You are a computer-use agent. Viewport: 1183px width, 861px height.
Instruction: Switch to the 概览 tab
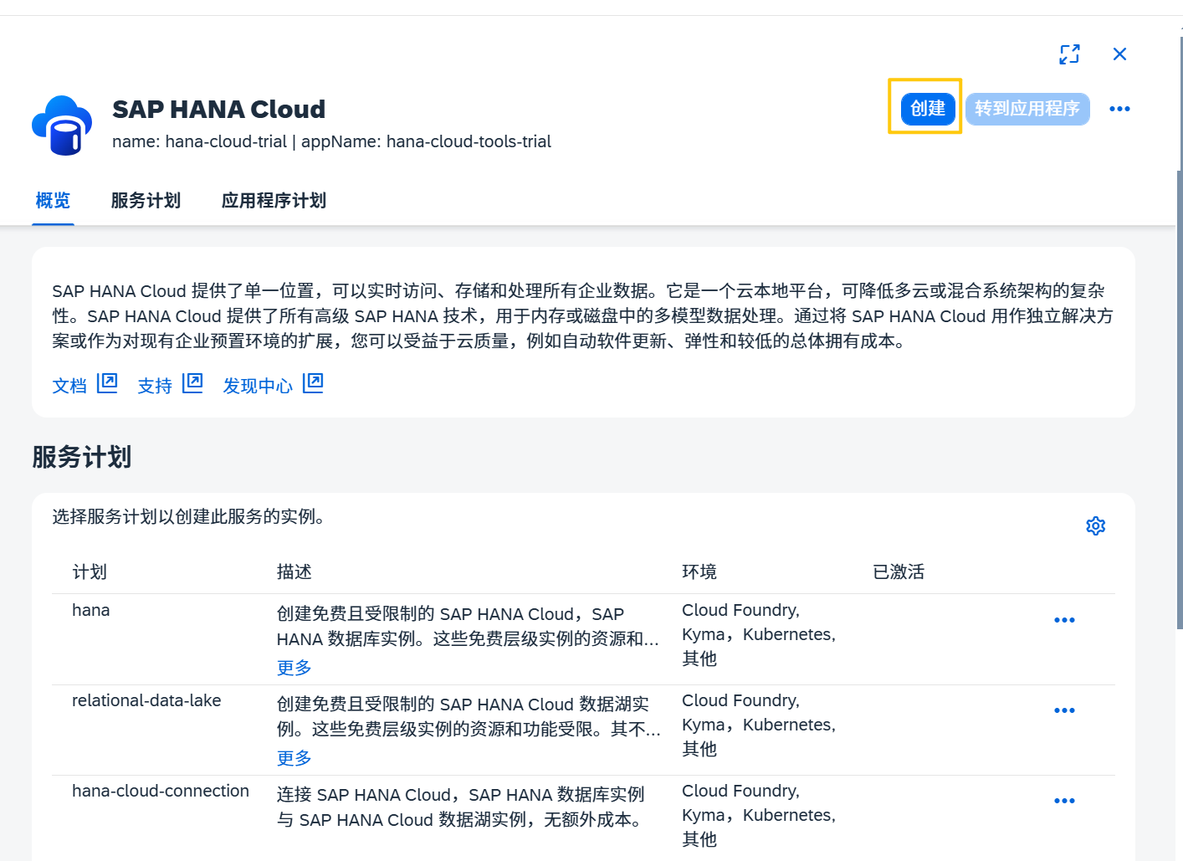click(x=53, y=201)
